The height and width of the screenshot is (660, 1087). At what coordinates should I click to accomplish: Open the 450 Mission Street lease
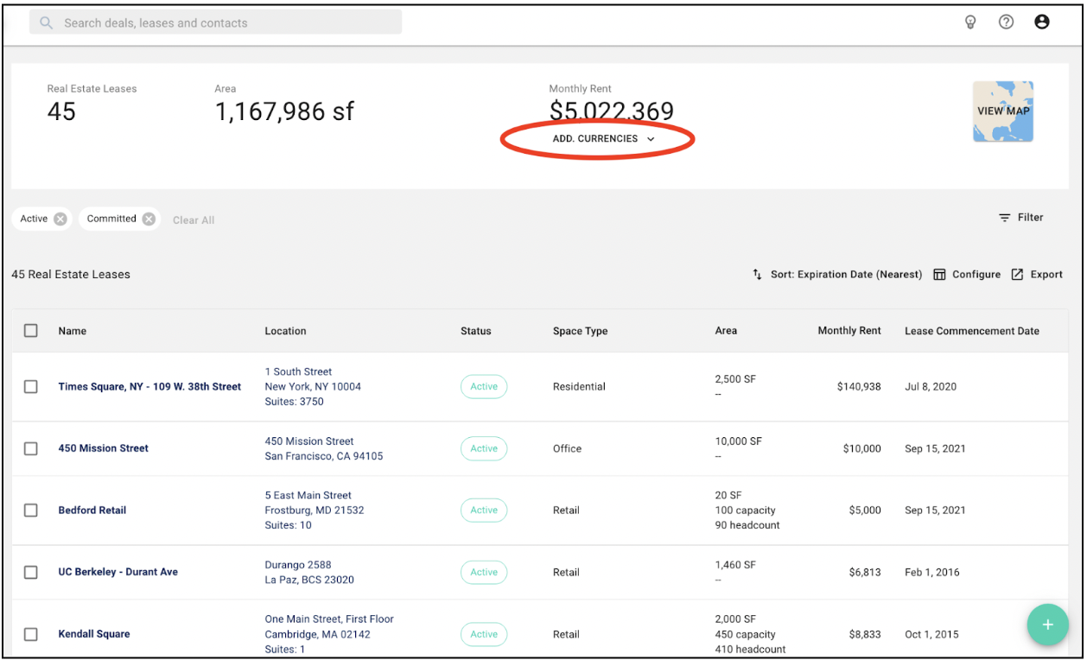point(104,448)
